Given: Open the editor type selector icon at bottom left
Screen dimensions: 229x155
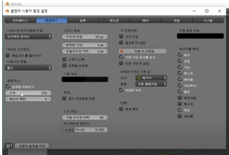Looking at the screenshot, I should point(9,146).
